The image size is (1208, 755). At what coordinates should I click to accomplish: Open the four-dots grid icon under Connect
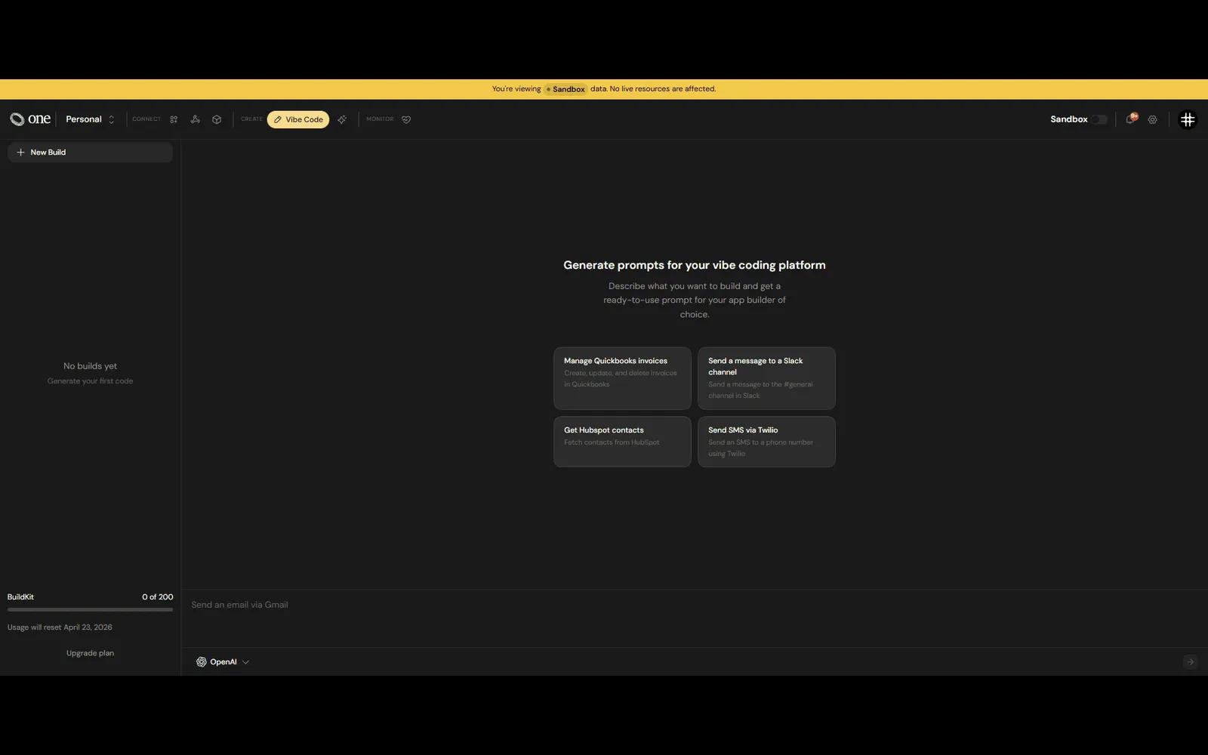[x=174, y=119]
